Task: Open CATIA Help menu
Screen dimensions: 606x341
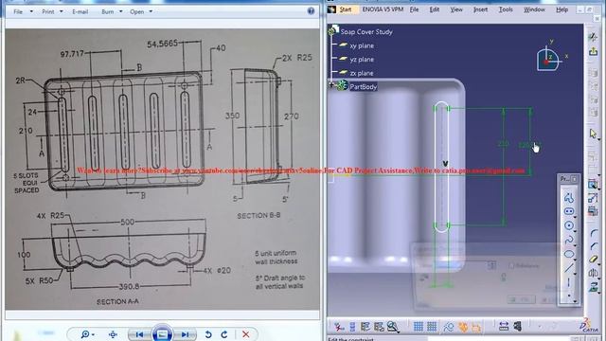Action: (561, 9)
